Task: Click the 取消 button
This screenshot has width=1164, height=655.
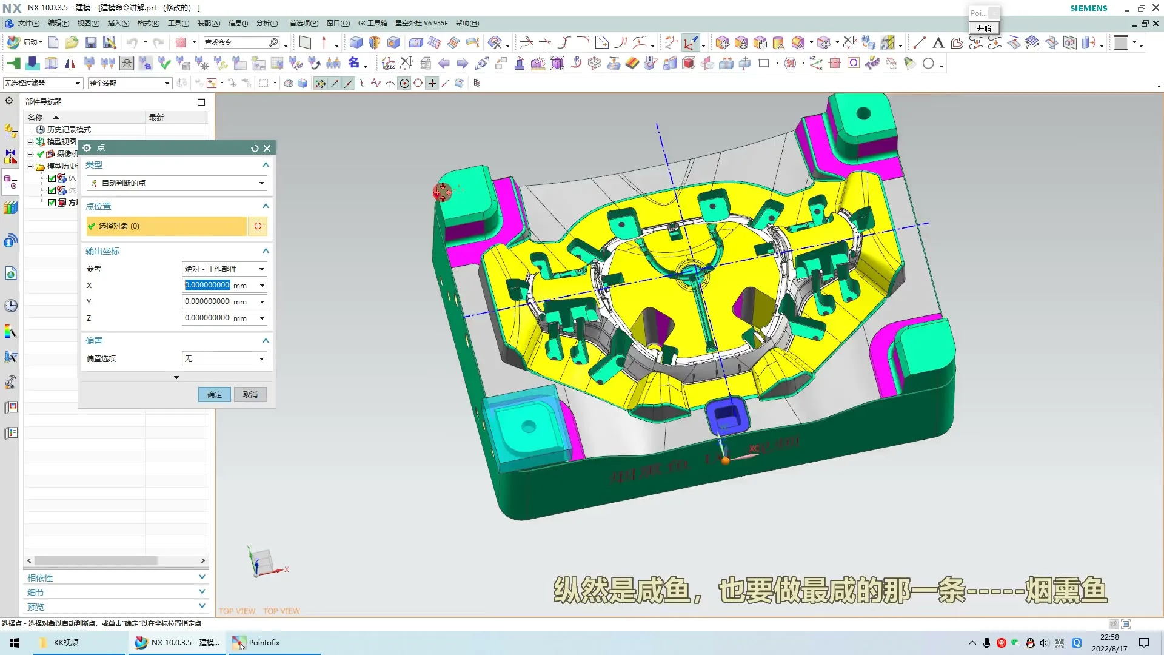Action: (250, 395)
